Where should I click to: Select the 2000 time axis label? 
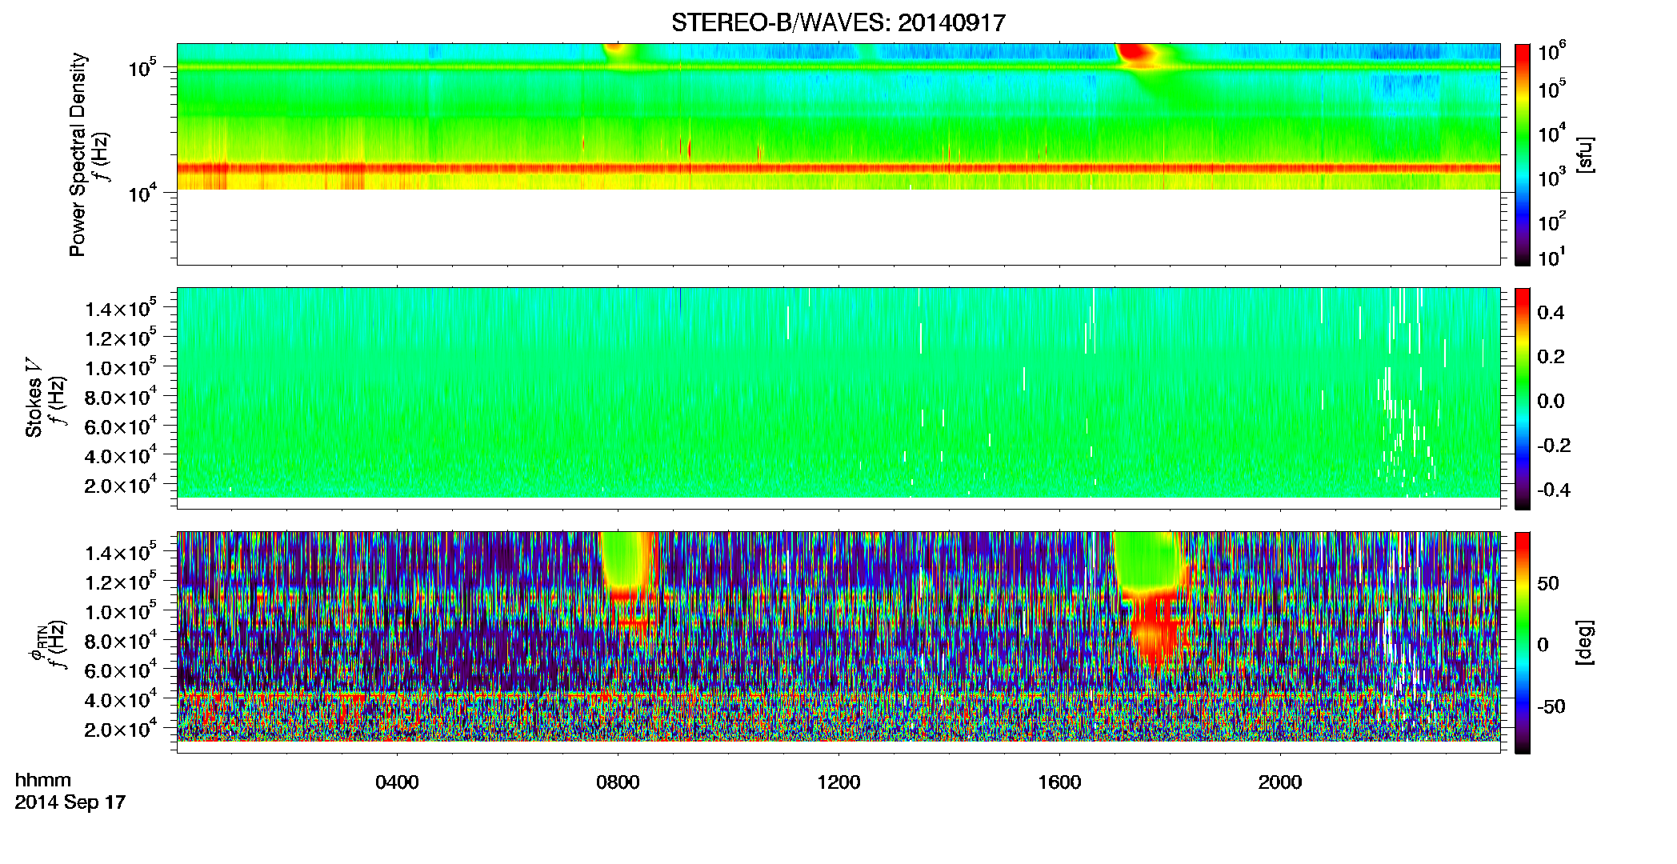click(1280, 782)
